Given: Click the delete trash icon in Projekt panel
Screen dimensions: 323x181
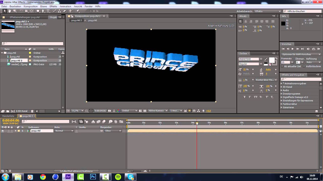Looking at the screenshot, I should coord(32,111).
